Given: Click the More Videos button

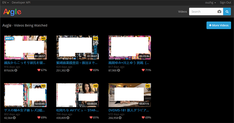Looking at the screenshot, I should 219,25.
